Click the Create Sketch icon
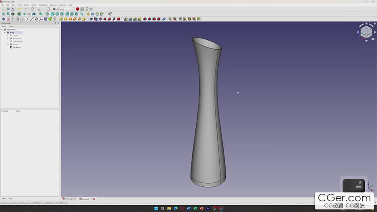The width and height of the screenshot is (377, 212). (x=8, y=19)
